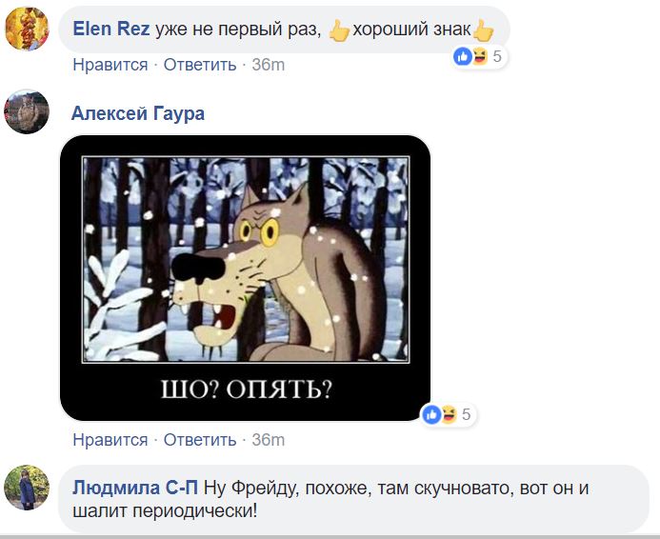Click the blue like reaction on the wolf meme

pos(431,414)
